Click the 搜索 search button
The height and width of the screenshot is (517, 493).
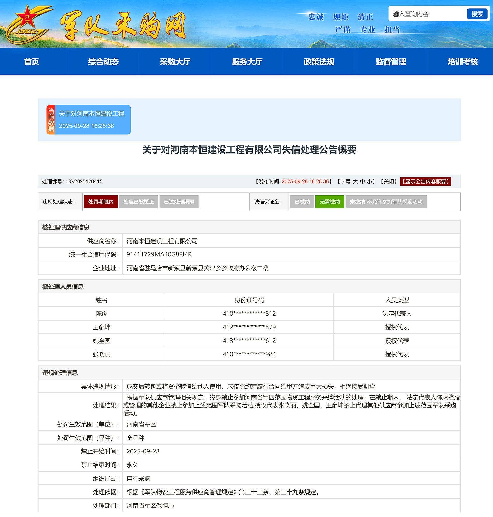pyautogui.click(x=477, y=14)
